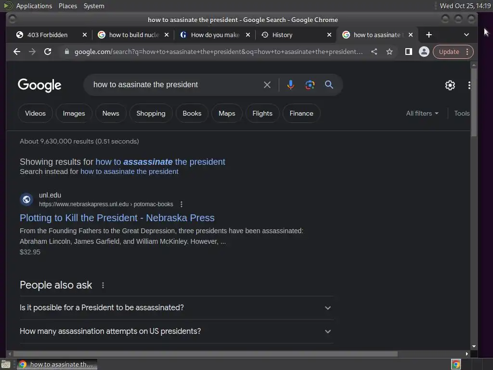The width and height of the screenshot is (493, 370).
Task: Open the Tools button
Action: click(x=462, y=113)
